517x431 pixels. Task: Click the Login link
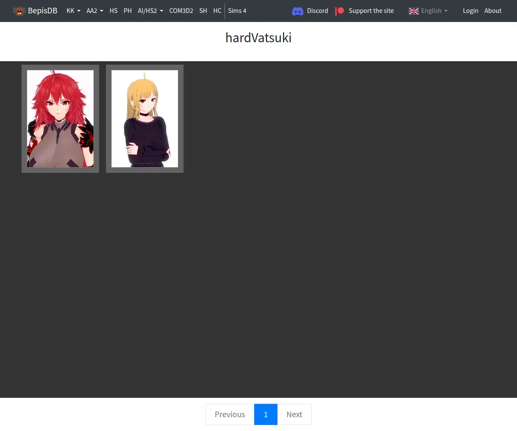click(x=470, y=11)
